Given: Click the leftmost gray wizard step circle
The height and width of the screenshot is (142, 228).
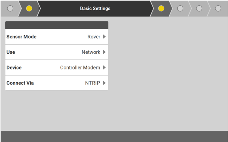Looking at the screenshot, I should [x=10, y=8].
